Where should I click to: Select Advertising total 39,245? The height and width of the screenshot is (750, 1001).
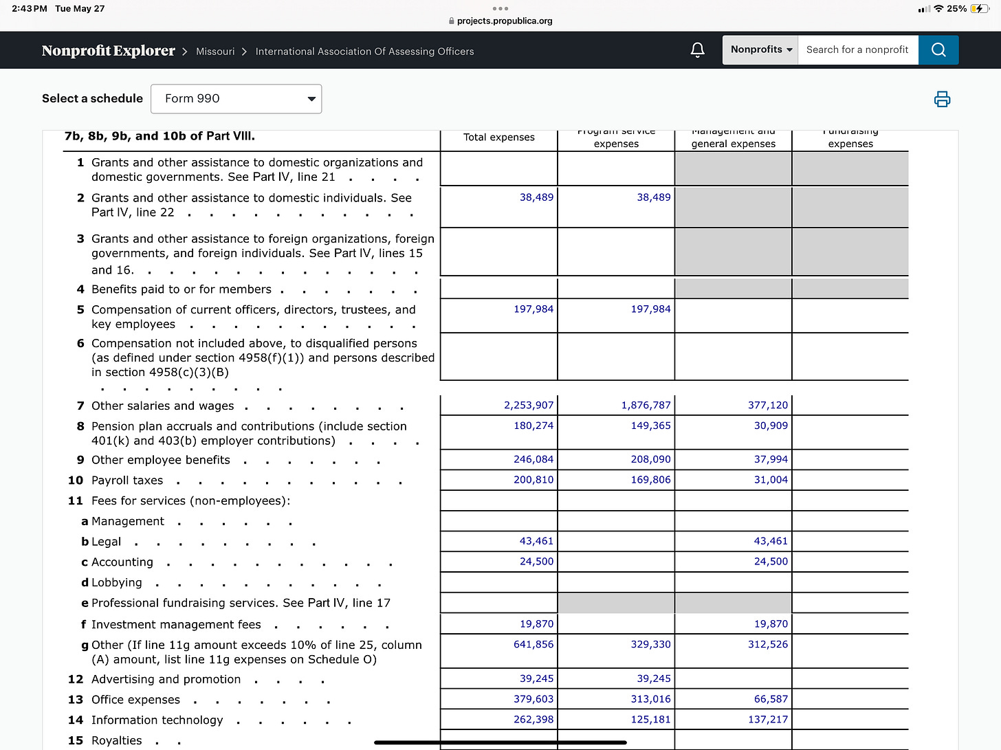coord(536,679)
